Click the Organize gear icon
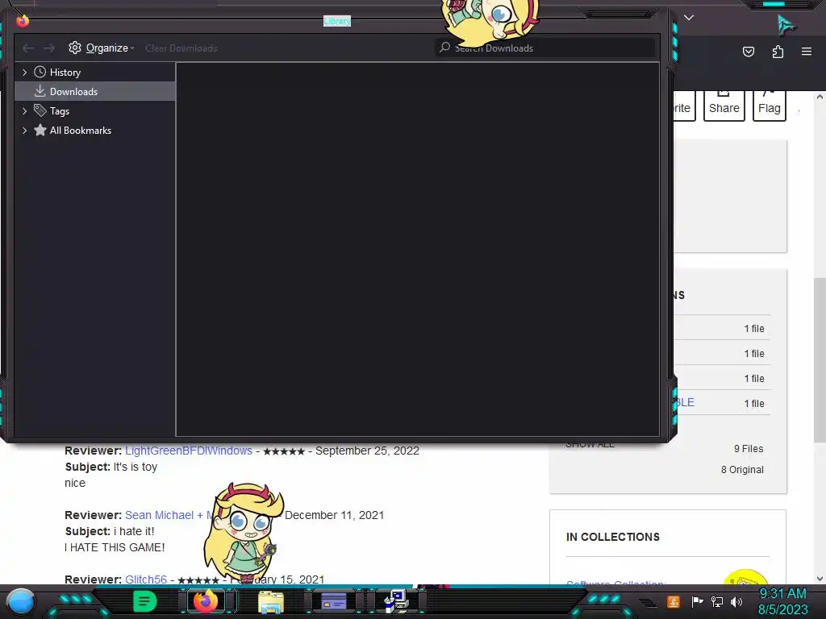 [x=75, y=48]
